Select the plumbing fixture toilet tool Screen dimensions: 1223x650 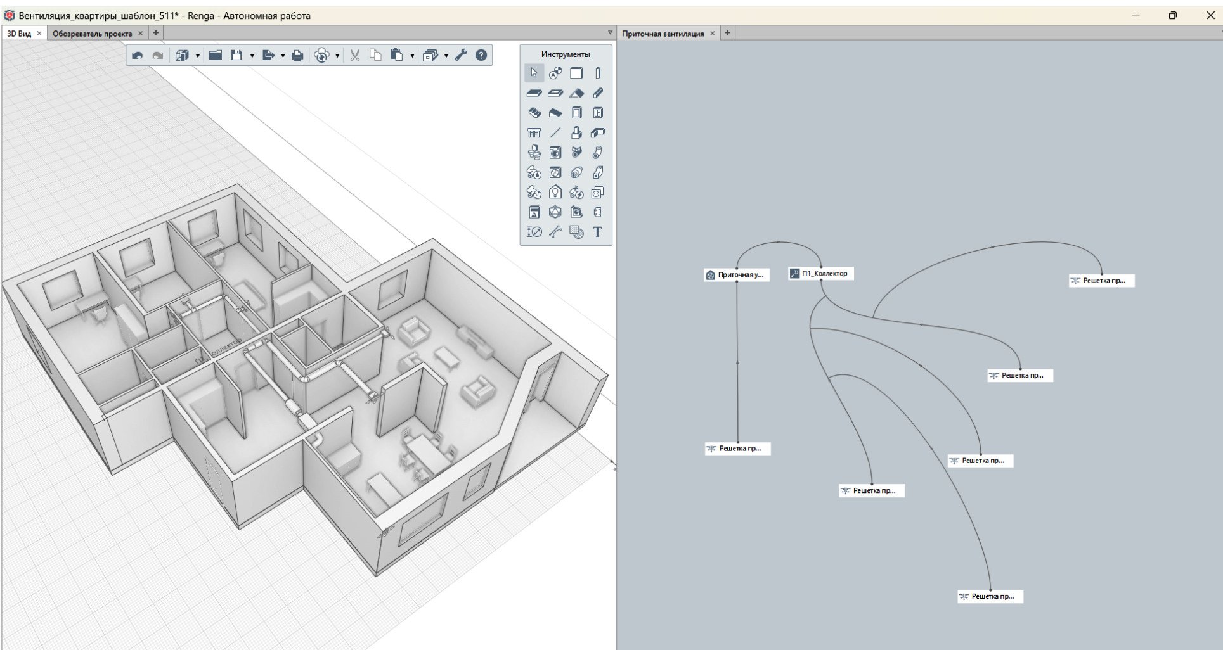click(x=534, y=153)
